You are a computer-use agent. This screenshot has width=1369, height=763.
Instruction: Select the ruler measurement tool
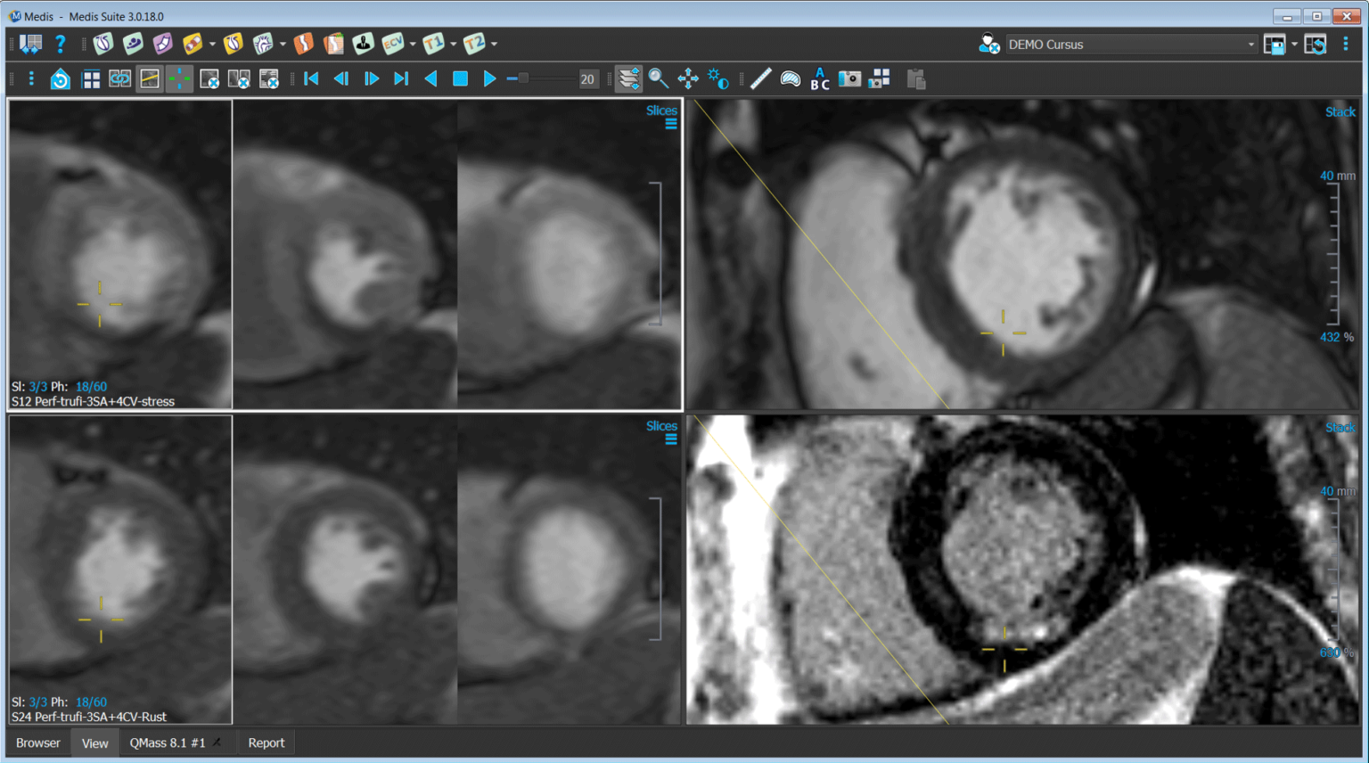760,79
